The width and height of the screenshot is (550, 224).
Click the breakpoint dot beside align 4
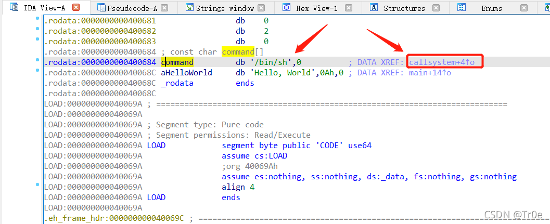(37, 185)
